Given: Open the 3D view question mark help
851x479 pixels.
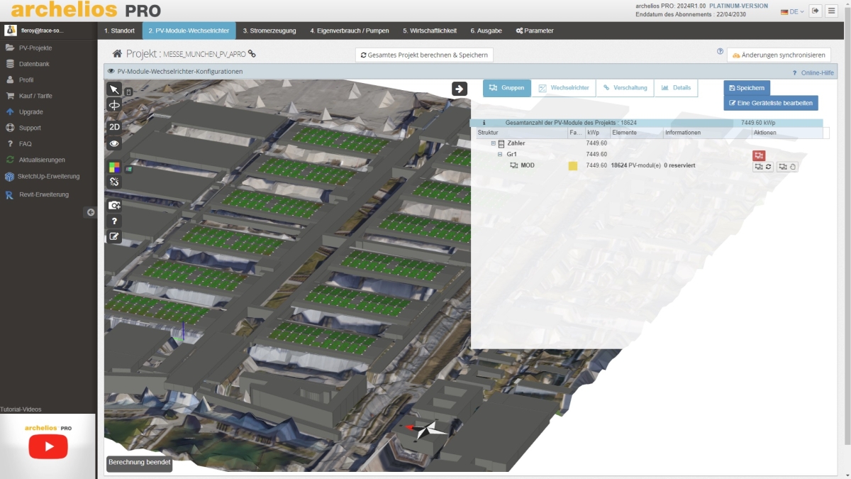Looking at the screenshot, I should [x=114, y=221].
